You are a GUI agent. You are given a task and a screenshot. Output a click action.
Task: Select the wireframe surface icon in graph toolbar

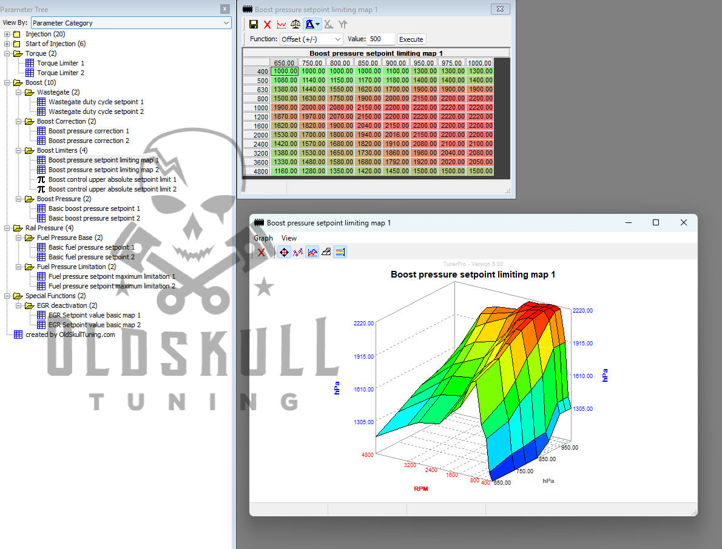click(326, 252)
